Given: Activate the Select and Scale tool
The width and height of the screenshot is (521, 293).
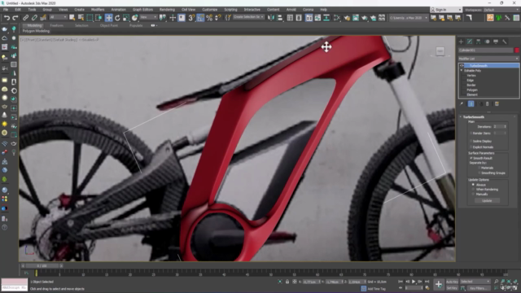Looking at the screenshot, I should click(x=126, y=18).
